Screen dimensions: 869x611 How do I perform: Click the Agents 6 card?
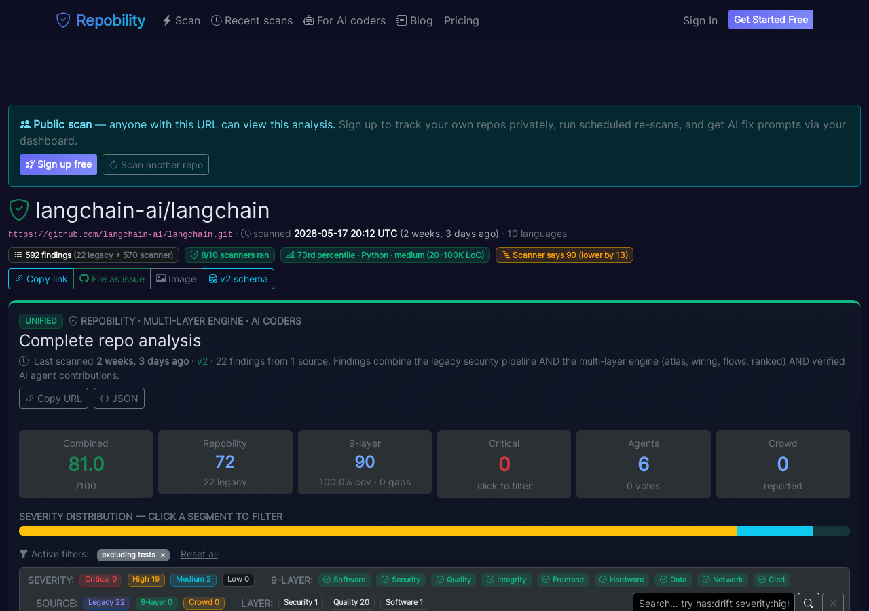pos(644,464)
